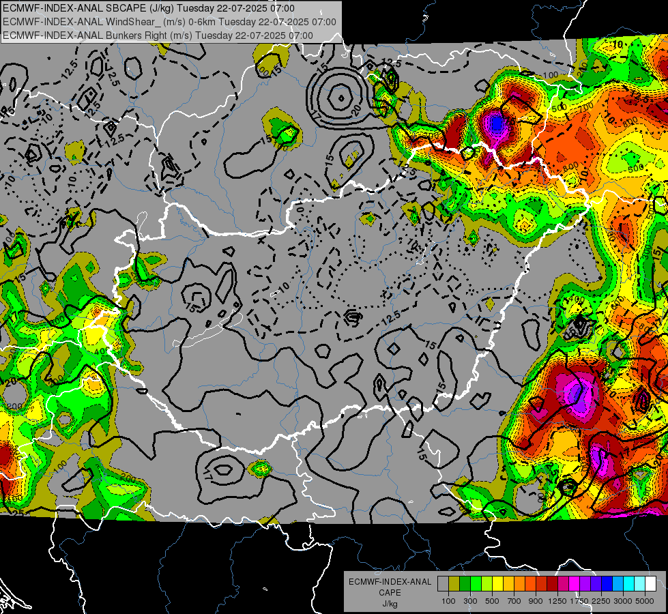This screenshot has width=668, height=614.
Task: Select the pure yellow legend swatch
Action: [x=497, y=584]
